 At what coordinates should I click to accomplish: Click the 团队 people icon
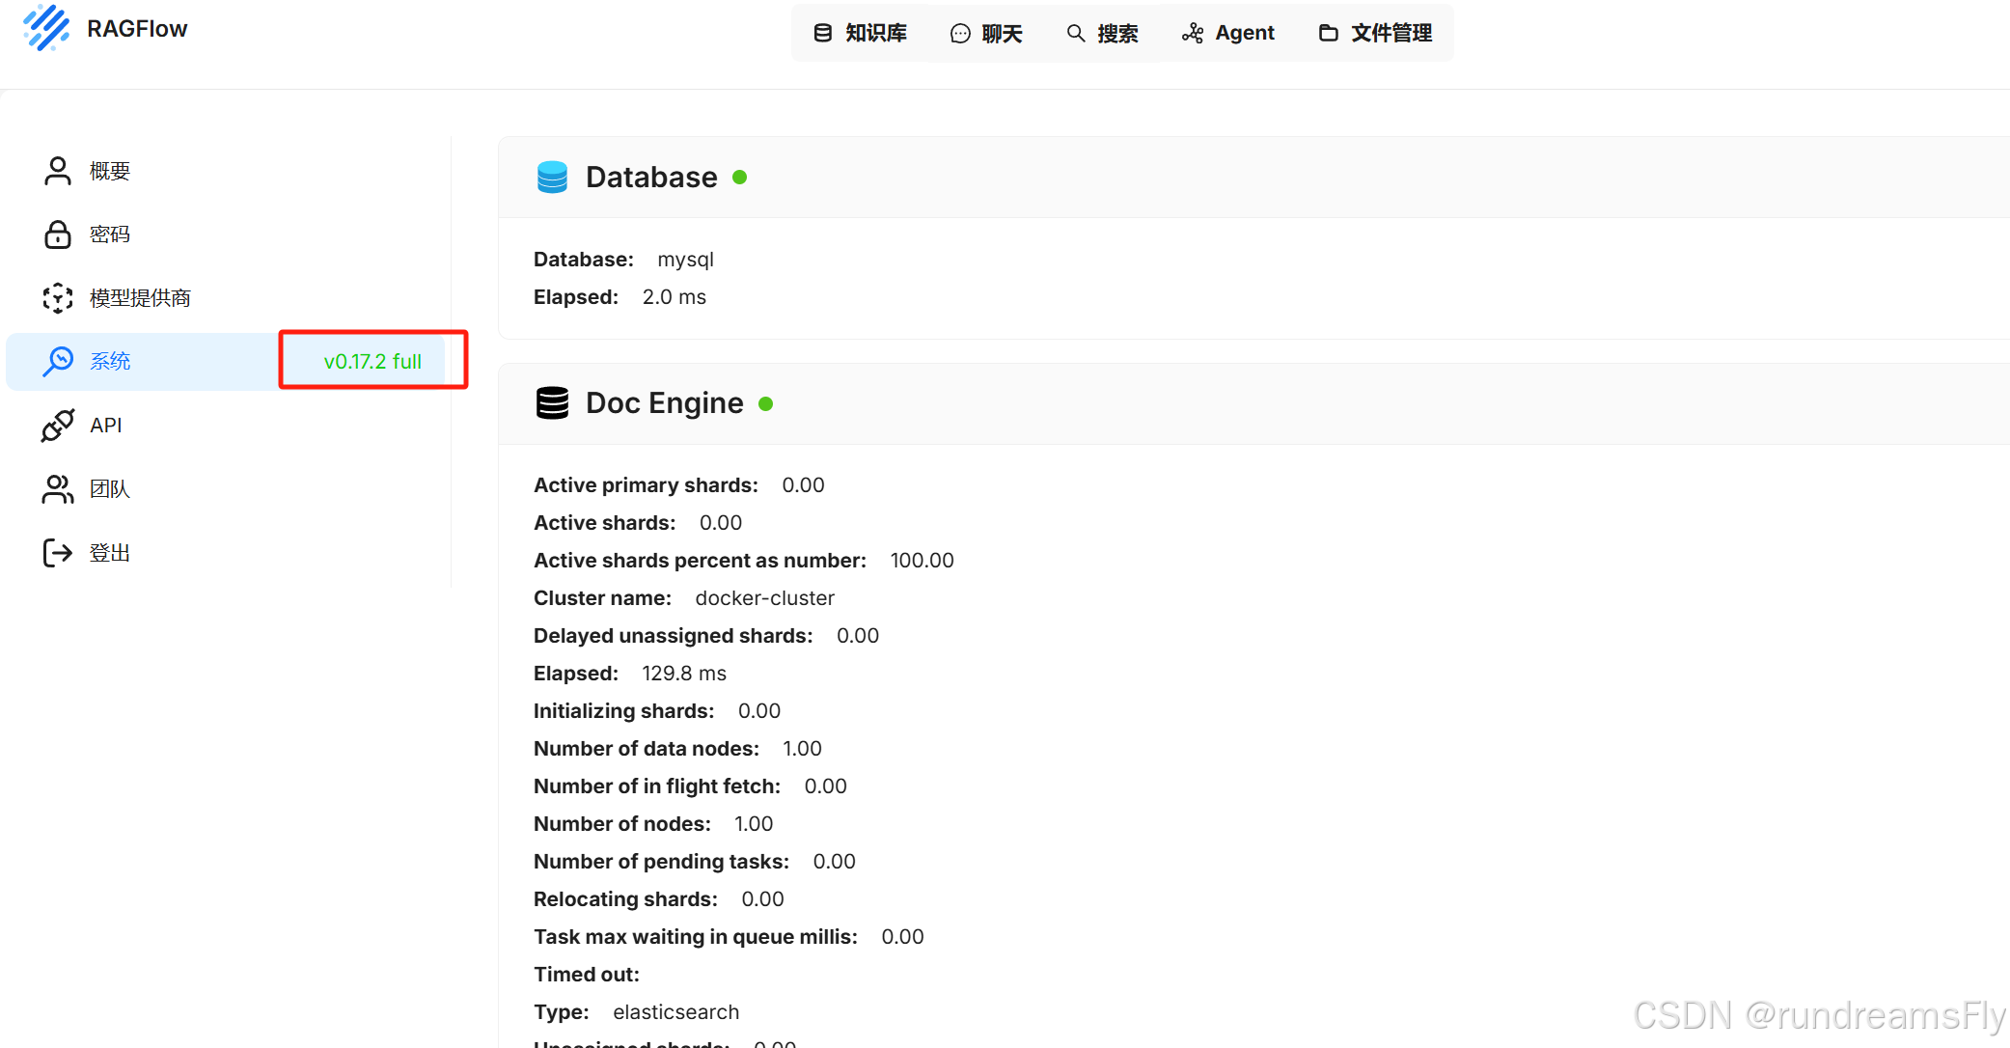point(58,489)
